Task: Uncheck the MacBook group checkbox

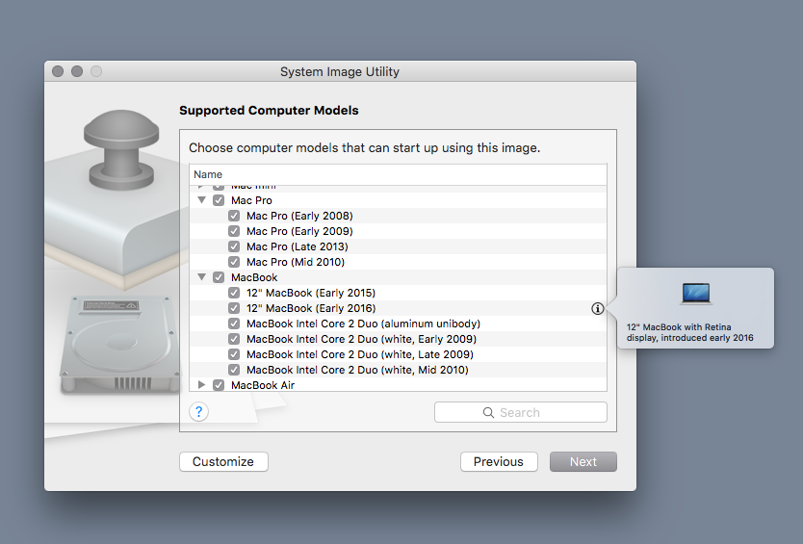Action: pyautogui.click(x=219, y=277)
